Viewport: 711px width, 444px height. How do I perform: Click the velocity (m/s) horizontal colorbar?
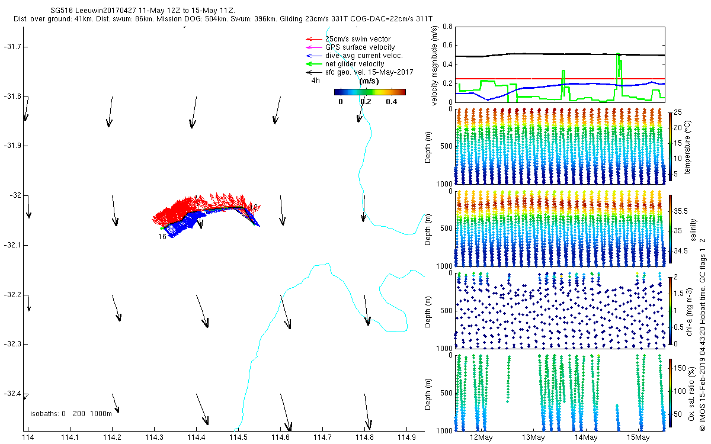point(370,92)
